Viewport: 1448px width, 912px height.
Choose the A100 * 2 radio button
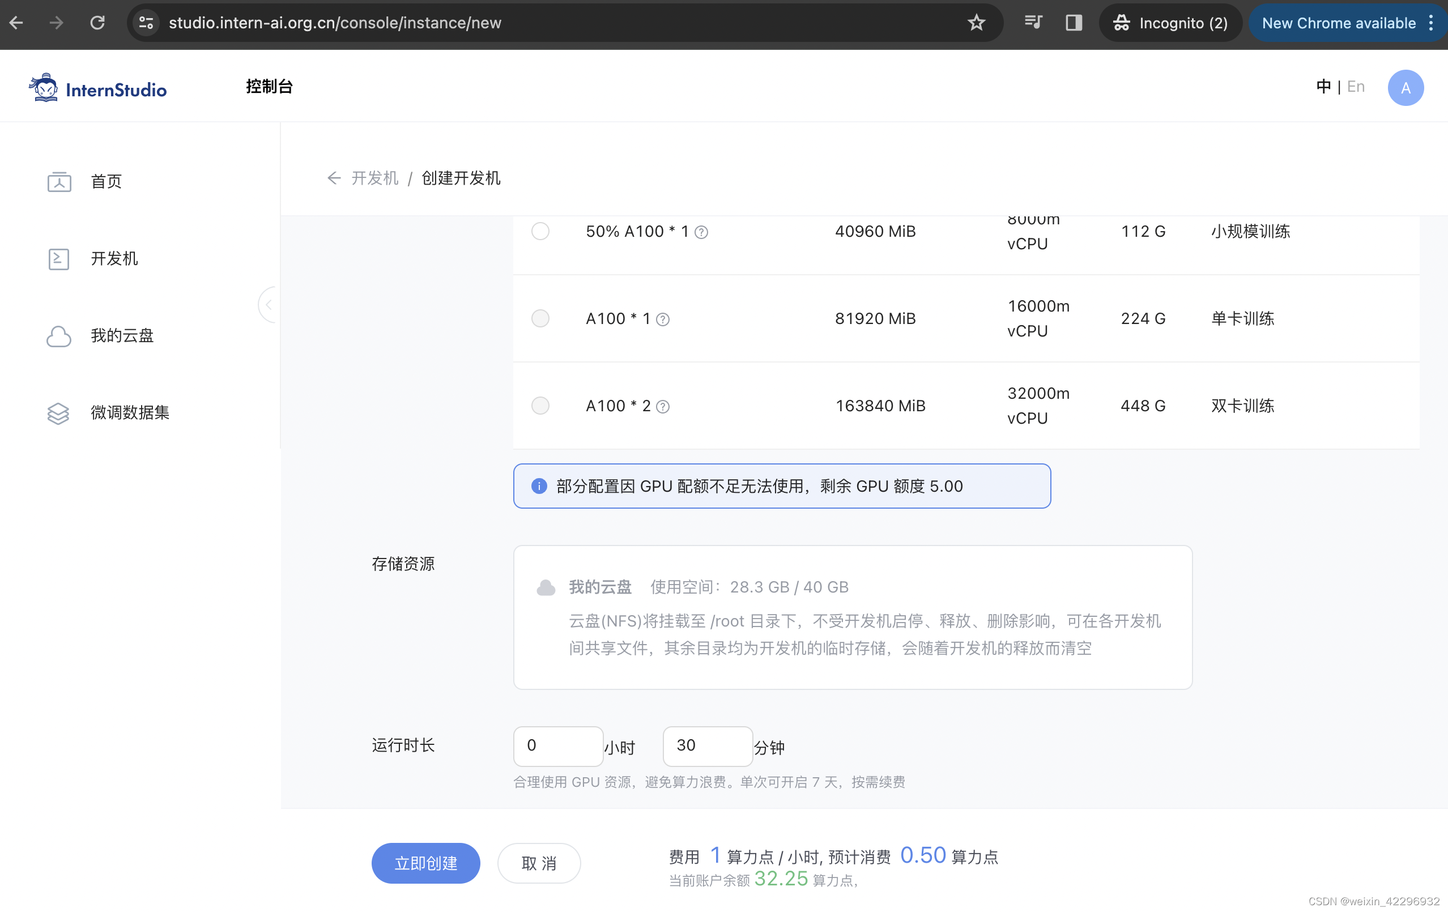(540, 406)
